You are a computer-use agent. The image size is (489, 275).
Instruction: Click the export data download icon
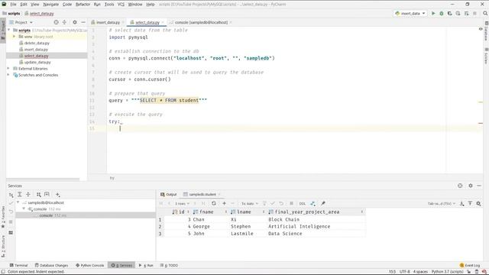tap(461, 203)
